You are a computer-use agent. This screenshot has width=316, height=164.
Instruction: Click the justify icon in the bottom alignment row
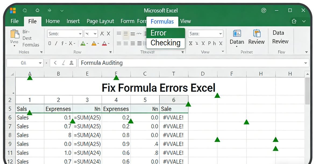tap(140, 43)
